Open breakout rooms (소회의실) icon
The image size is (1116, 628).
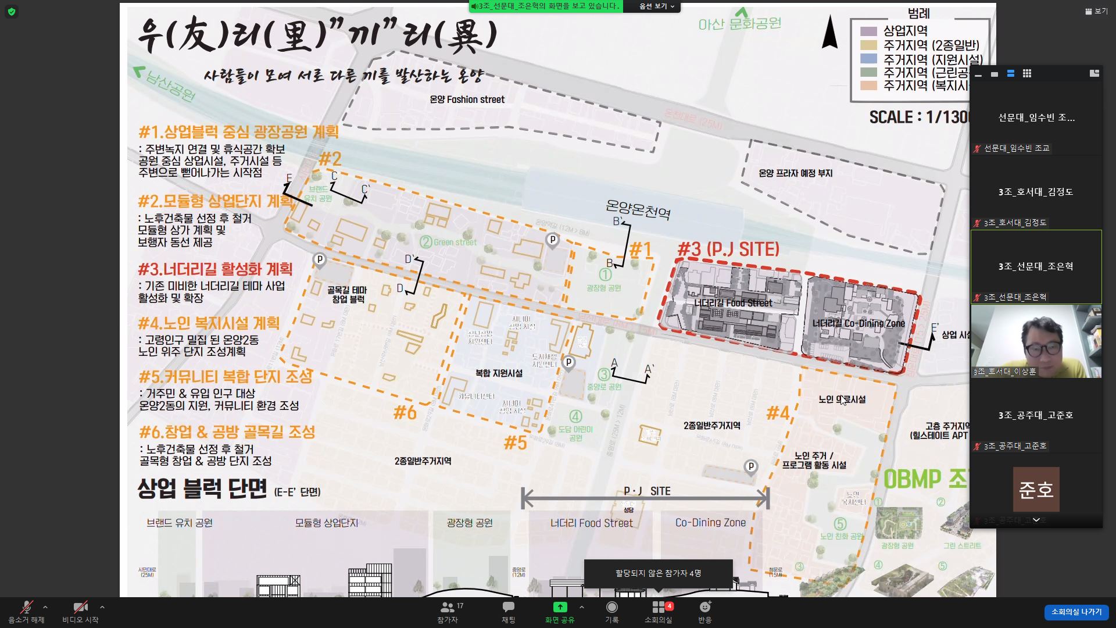point(659,612)
